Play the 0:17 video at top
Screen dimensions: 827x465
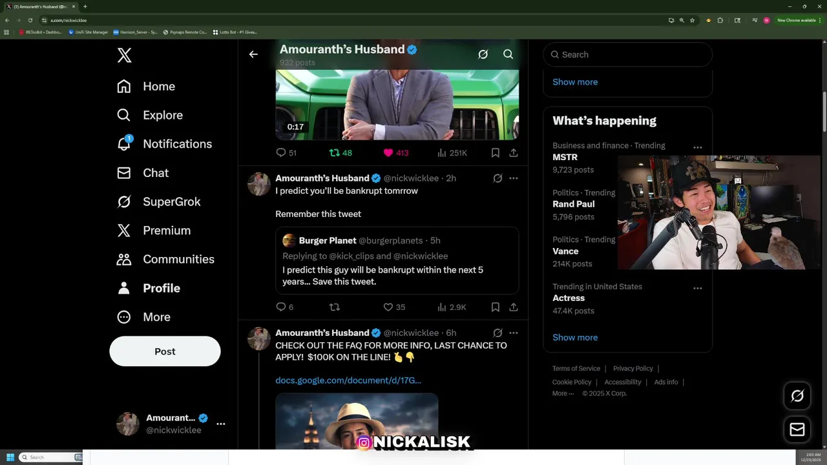pos(397,105)
